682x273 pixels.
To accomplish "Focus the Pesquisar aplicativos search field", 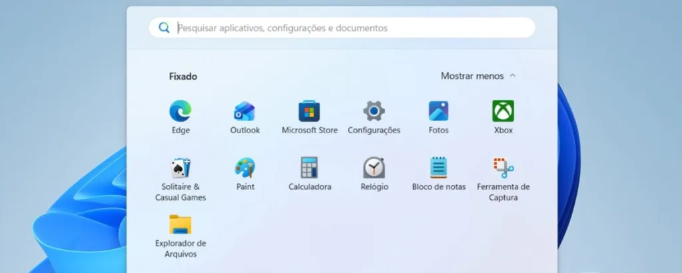I will tap(342, 28).
